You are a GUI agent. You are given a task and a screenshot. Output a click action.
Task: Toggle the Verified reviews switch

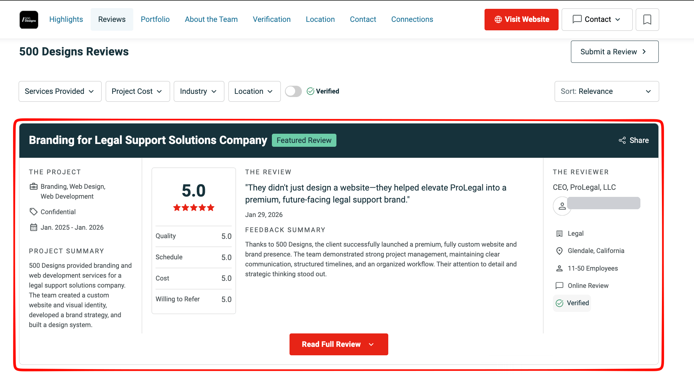293,91
